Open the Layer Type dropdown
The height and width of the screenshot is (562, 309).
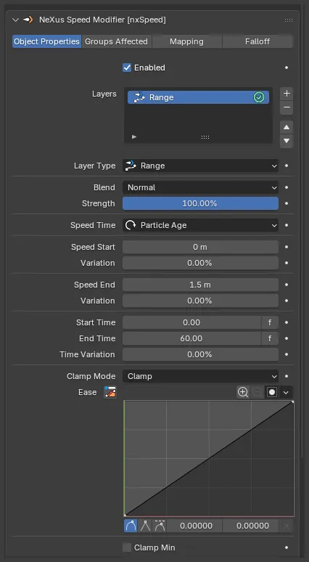200,166
